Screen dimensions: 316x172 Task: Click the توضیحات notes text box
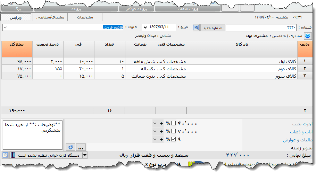click(33, 135)
